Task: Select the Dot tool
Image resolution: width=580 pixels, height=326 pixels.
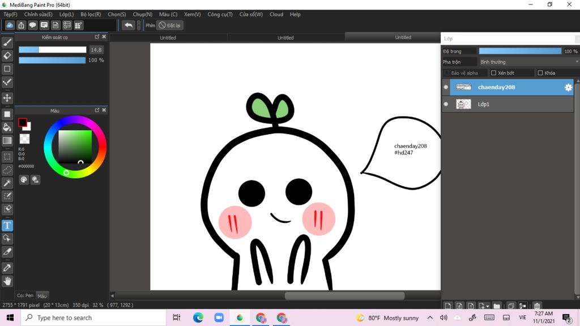Action: click(7, 82)
